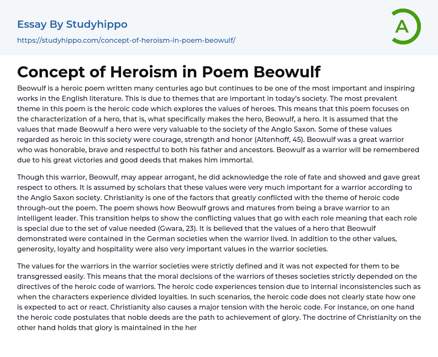The width and height of the screenshot is (438, 357).
Task: Click the paragraph starting "The values for the warriors"
Action: tap(219, 296)
